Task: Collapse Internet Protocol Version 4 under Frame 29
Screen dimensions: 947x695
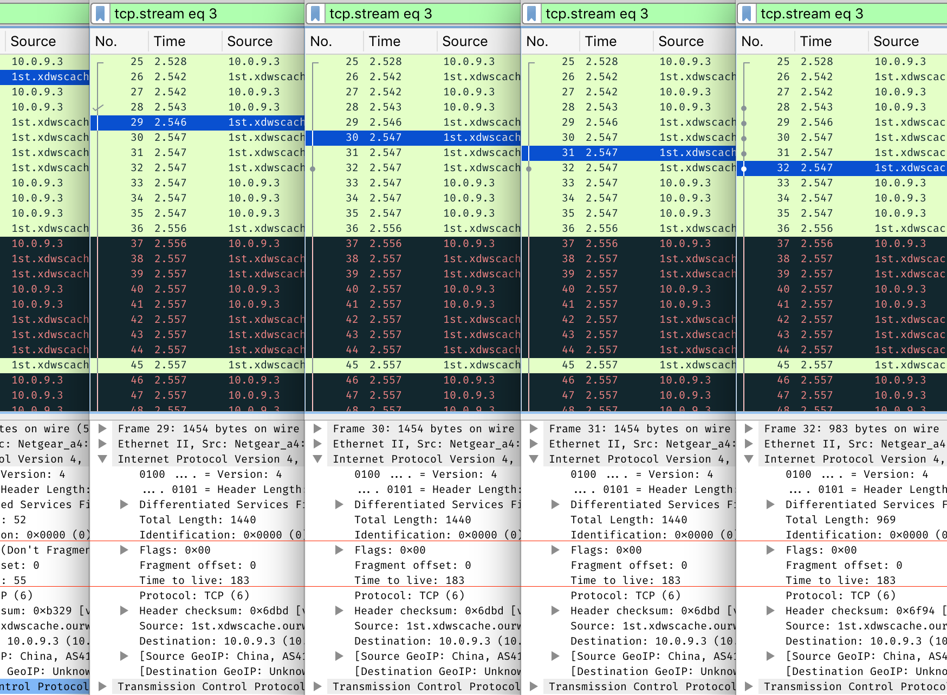Action: (x=102, y=459)
